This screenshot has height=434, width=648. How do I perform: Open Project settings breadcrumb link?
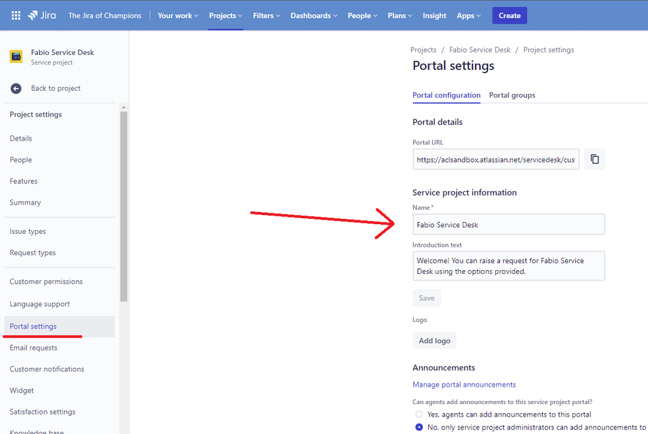point(548,50)
